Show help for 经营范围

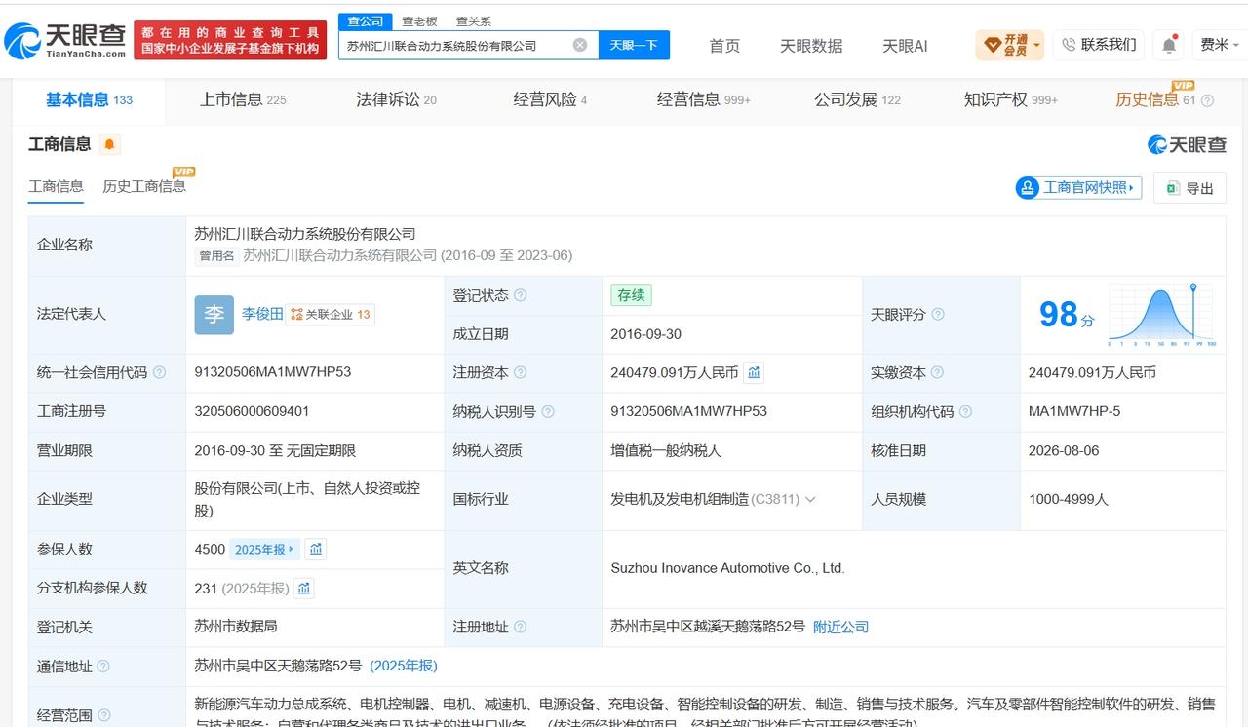coord(103,716)
